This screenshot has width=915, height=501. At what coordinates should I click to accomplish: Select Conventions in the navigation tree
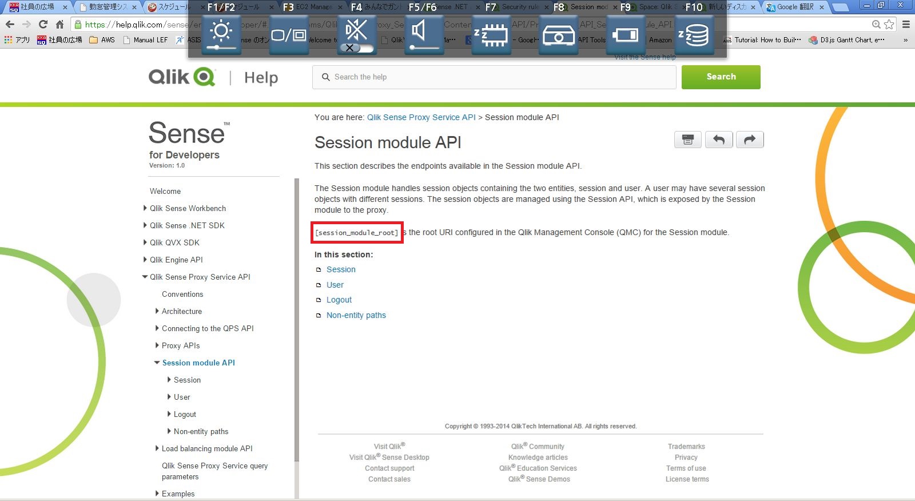coord(182,294)
